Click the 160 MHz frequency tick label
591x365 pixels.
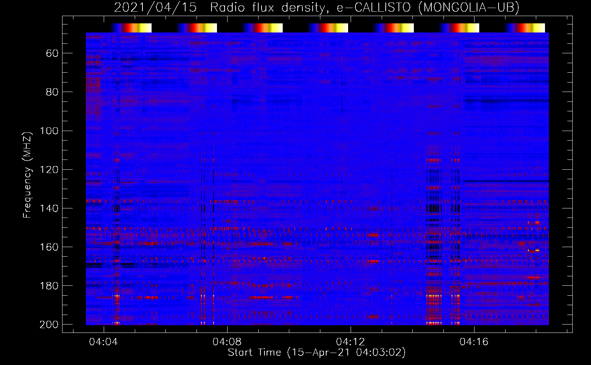coord(49,247)
